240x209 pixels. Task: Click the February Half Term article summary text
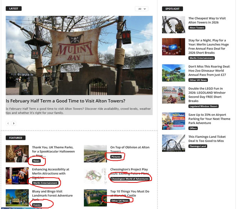tap(78, 111)
